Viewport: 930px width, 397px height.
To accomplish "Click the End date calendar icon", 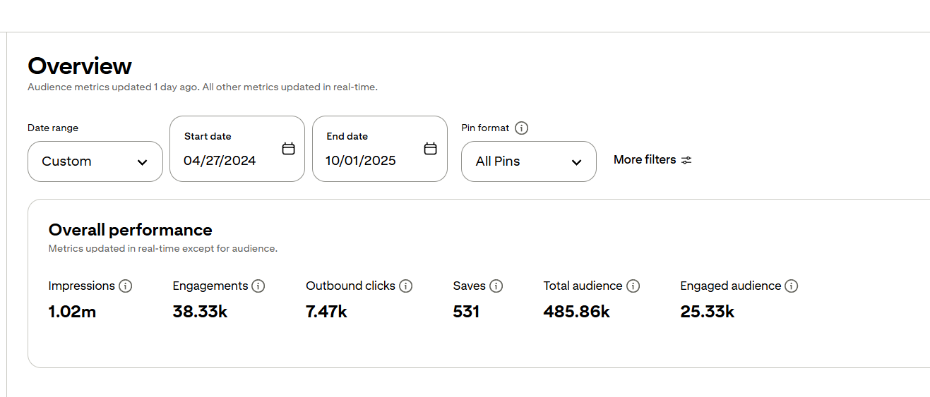I will (430, 149).
